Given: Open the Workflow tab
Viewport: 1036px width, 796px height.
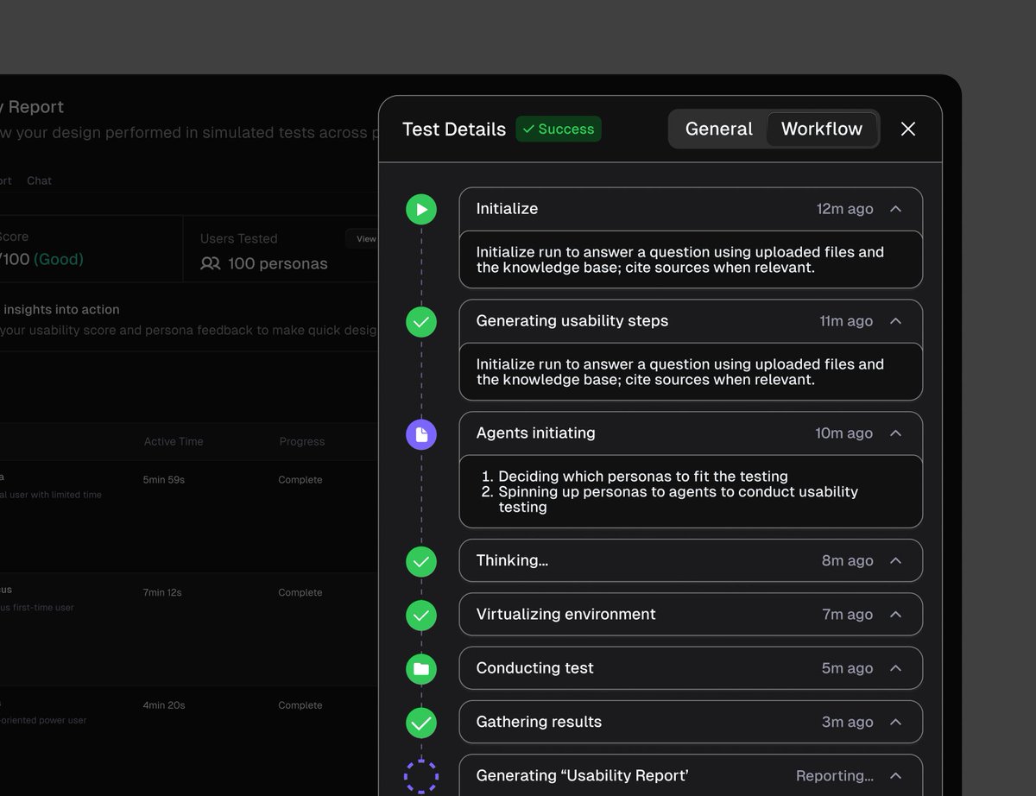Looking at the screenshot, I should [821, 128].
